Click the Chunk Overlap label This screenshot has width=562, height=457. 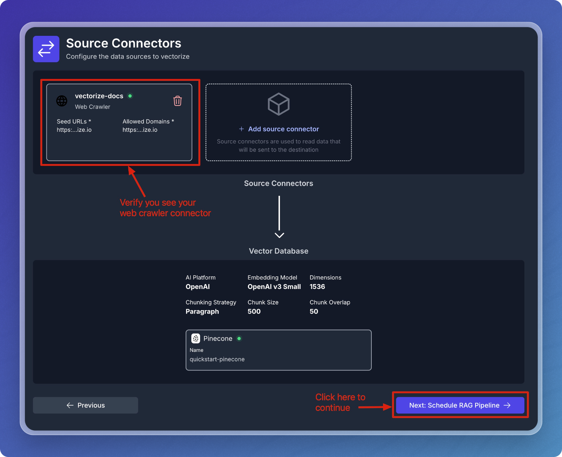pos(330,302)
